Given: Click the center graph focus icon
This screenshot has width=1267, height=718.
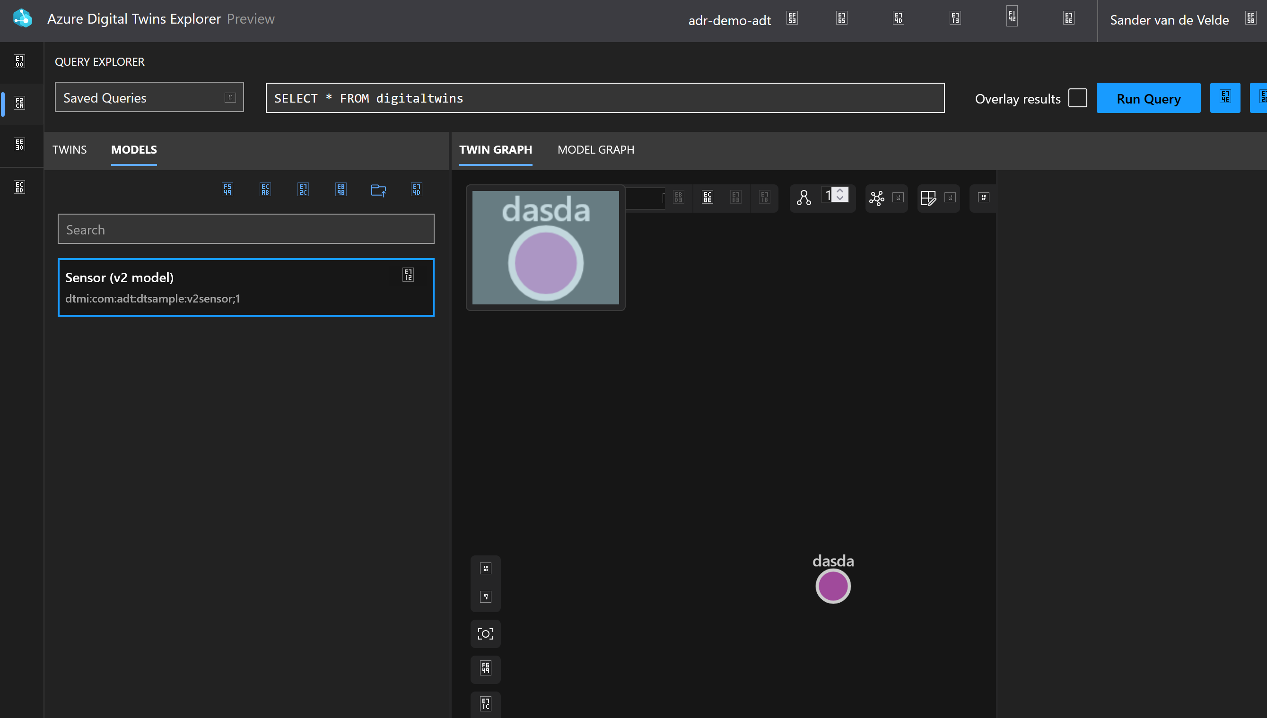Looking at the screenshot, I should click(x=486, y=634).
